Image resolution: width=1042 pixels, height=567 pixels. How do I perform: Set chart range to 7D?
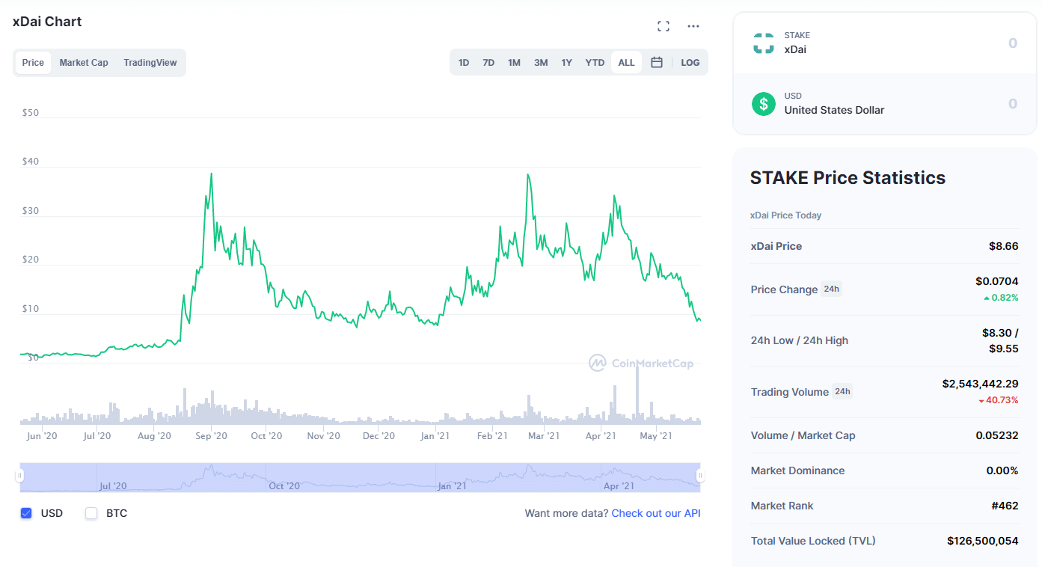(488, 63)
